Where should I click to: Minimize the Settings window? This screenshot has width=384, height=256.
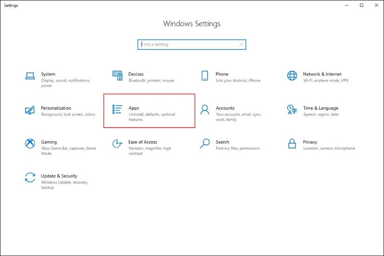tap(347, 5)
